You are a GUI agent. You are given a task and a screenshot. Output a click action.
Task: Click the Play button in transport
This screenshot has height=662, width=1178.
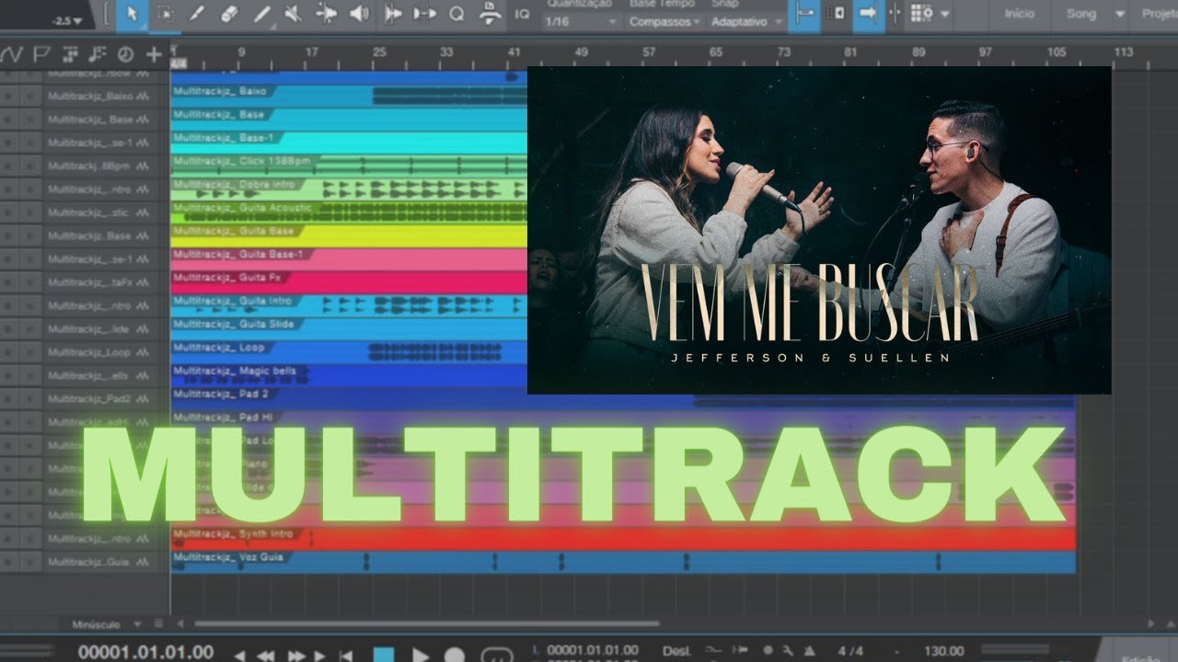(x=420, y=655)
